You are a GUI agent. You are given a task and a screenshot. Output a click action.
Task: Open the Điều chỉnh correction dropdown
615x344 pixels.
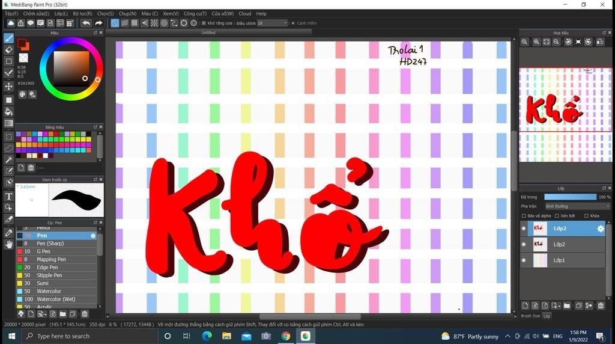[x=273, y=23]
